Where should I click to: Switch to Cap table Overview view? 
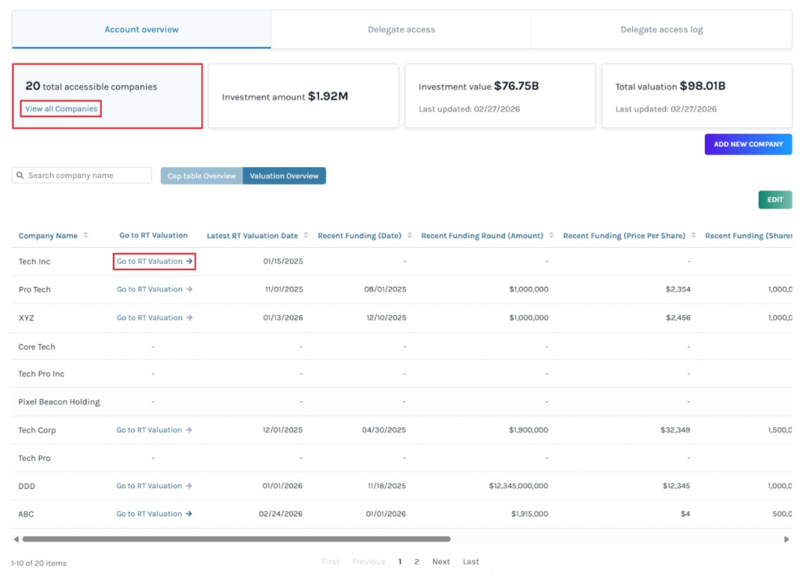point(202,175)
